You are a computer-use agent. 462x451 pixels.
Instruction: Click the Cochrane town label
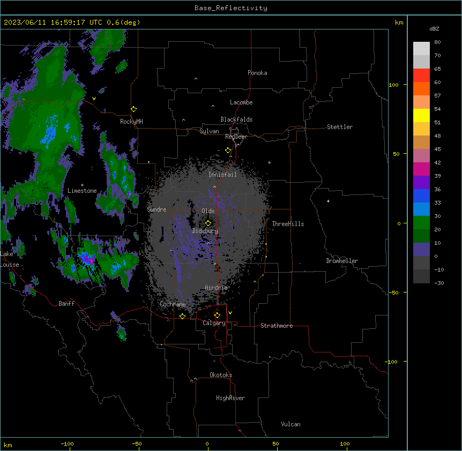pyautogui.click(x=173, y=304)
